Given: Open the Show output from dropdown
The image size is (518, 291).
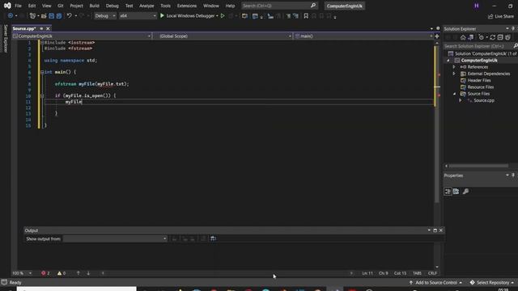Looking at the screenshot, I should pos(115,238).
